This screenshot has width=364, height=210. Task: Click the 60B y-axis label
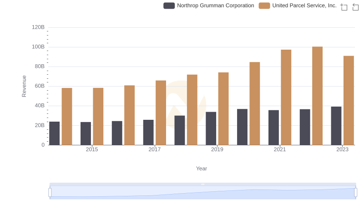point(40,86)
